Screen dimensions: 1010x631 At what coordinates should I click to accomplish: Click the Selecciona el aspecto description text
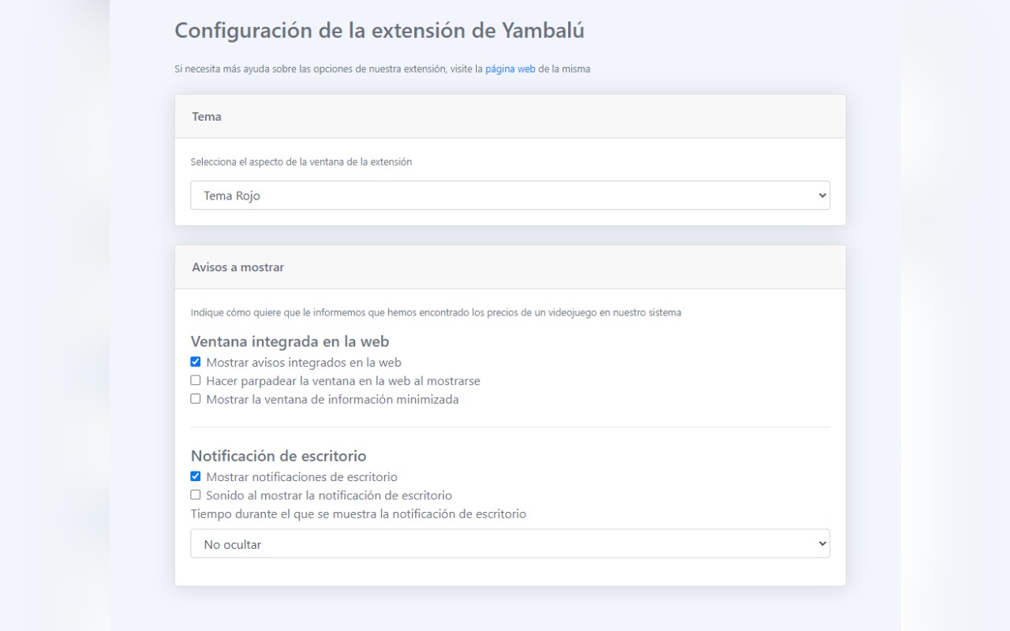tap(301, 162)
